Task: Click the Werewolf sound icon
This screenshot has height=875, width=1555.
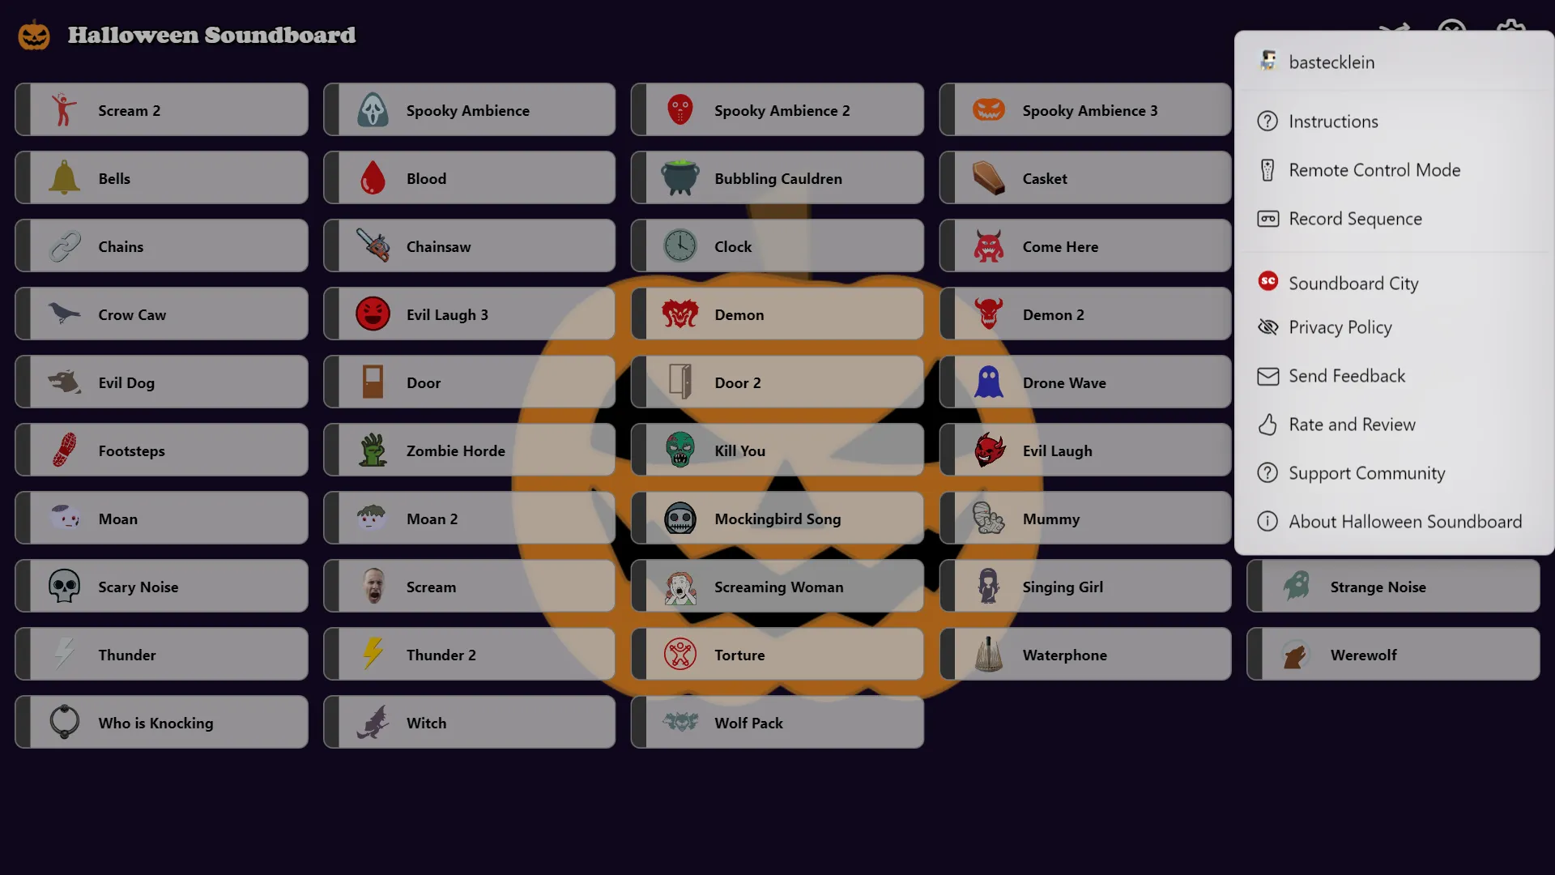Action: click(x=1297, y=655)
